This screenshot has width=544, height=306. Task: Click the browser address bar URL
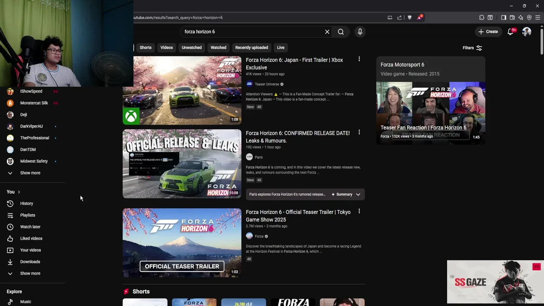click(178, 17)
